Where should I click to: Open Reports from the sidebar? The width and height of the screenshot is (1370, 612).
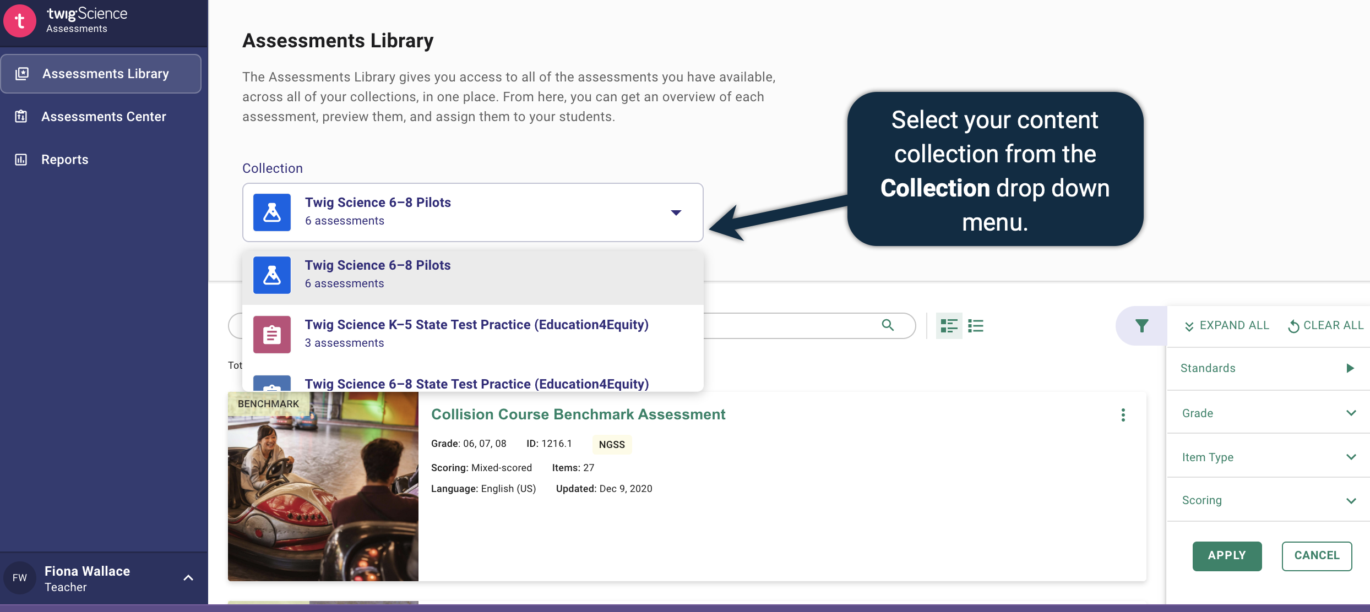click(64, 160)
